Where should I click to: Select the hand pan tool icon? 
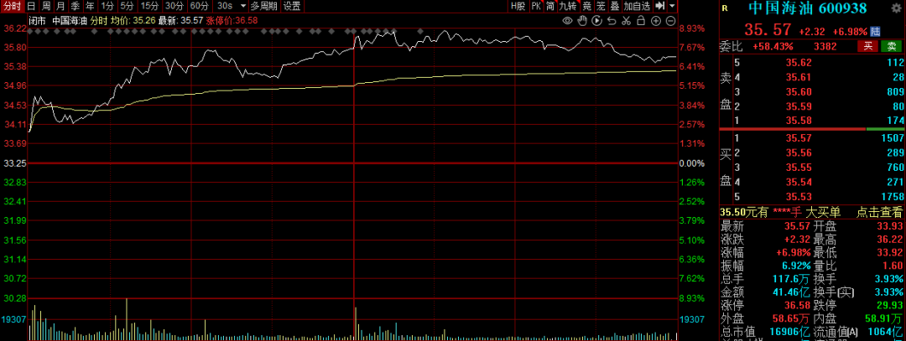[x=581, y=19]
